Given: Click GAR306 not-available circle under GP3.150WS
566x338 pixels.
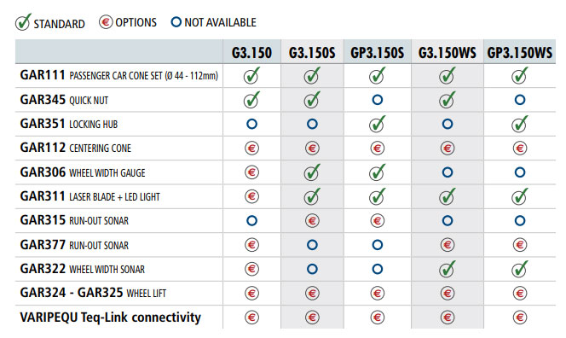Looking at the screenshot, I should point(520,172).
